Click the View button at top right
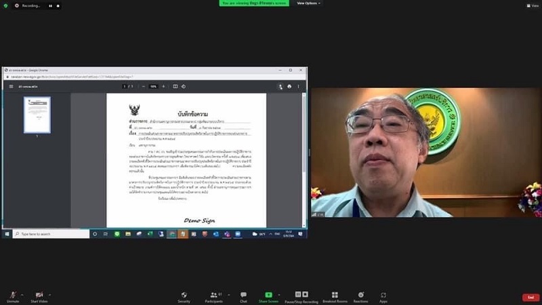The width and height of the screenshot is (542, 305). (534, 5)
